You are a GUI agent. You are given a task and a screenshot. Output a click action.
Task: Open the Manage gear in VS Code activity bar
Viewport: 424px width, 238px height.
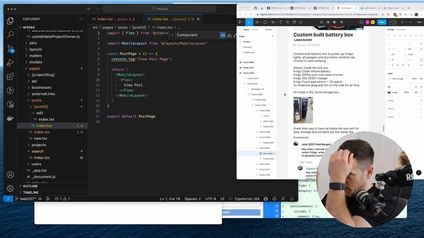[11, 188]
